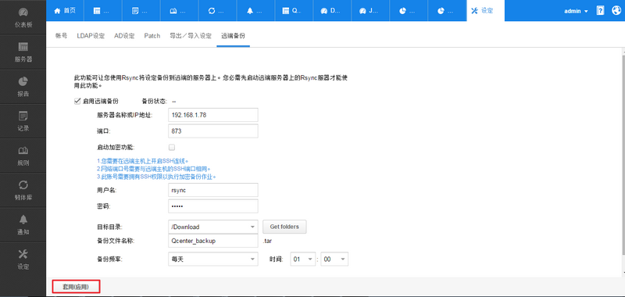Image resolution: width=625 pixels, height=297 pixels.
Task: Switch to the top tab labeled Q...
Action: 294,11
